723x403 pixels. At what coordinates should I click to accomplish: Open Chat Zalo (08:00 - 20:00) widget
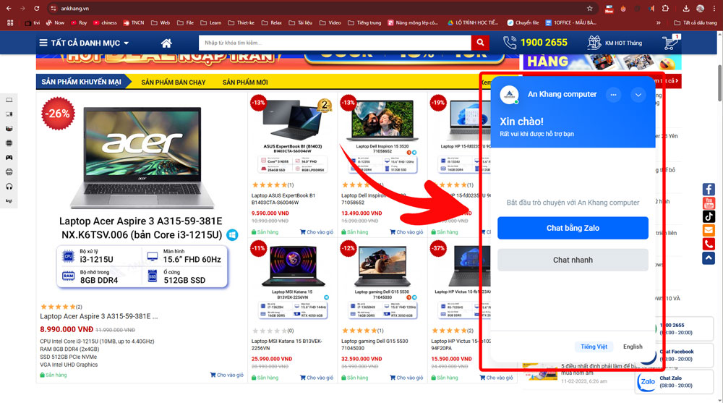point(674,382)
